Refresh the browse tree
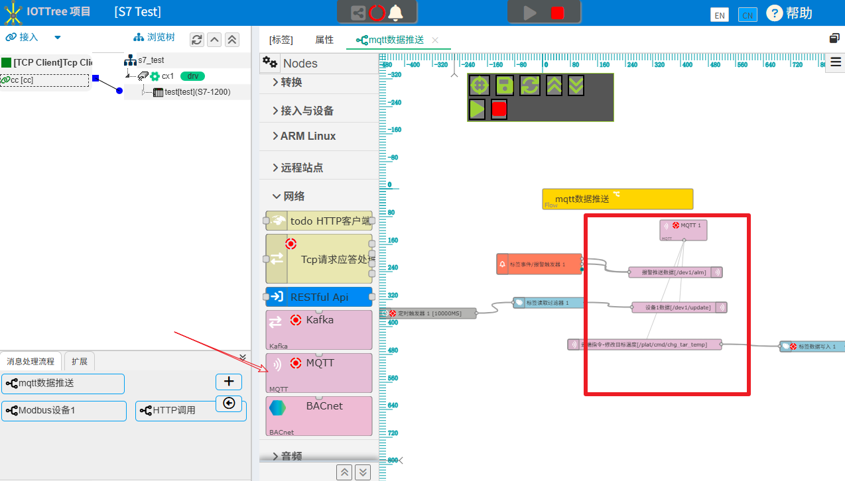845x481 pixels. tap(197, 40)
